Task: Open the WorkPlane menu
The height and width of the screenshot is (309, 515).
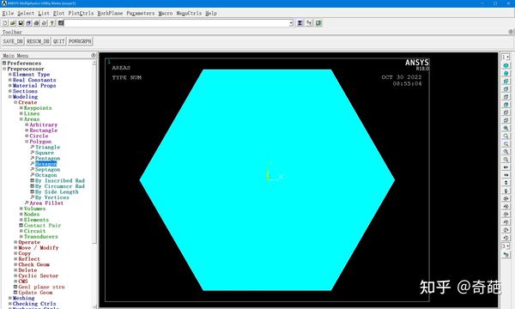Action: [x=110, y=13]
